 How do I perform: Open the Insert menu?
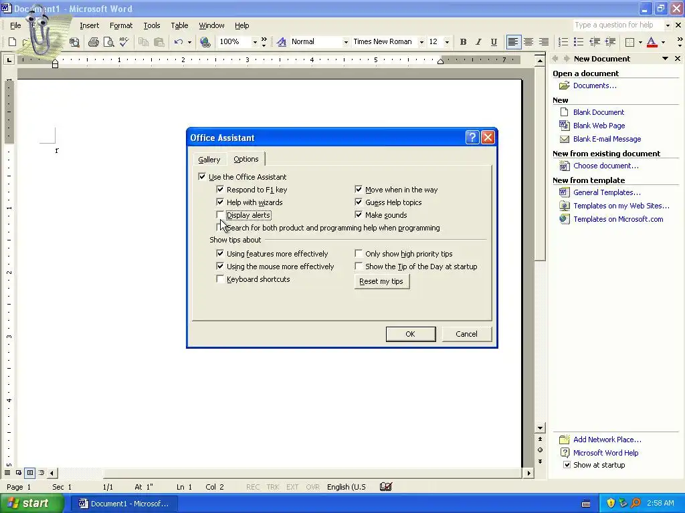89,25
